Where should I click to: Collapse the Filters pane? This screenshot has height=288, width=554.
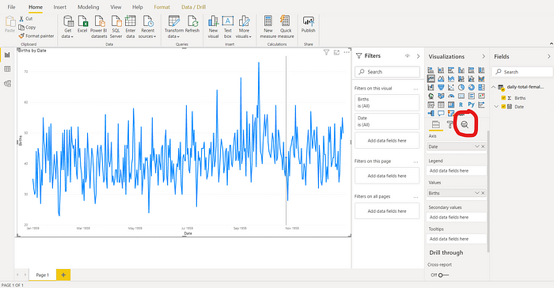(418, 56)
